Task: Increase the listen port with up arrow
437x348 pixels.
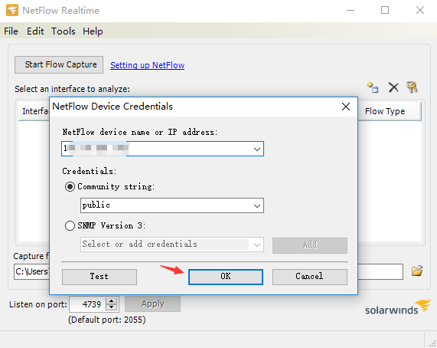Action: click(x=112, y=301)
